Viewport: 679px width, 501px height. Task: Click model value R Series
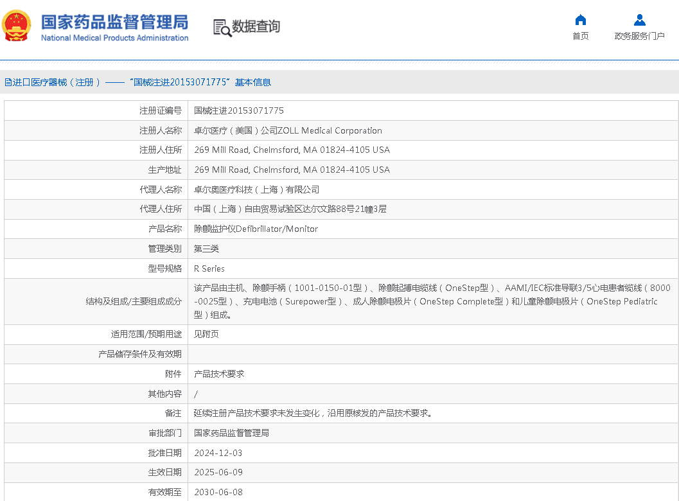(x=209, y=269)
